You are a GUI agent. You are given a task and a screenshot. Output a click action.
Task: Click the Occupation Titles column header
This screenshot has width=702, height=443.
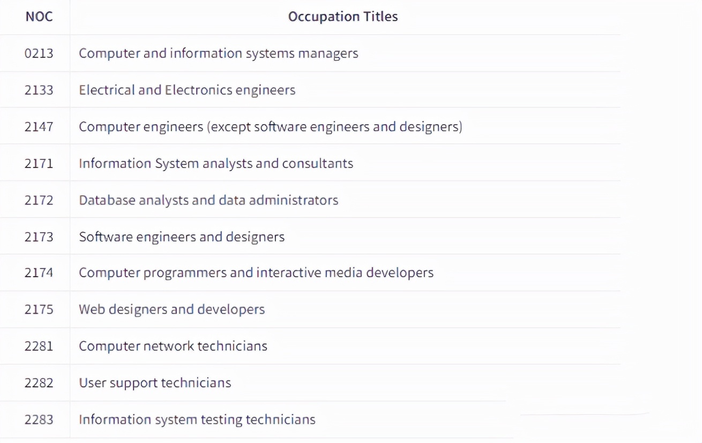pyautogui.click(x=343, y=17)
